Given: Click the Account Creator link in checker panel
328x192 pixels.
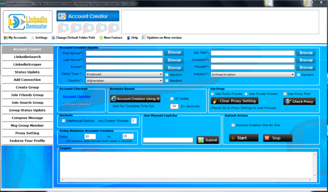Looking at the screenshot, I should (76, 104).
